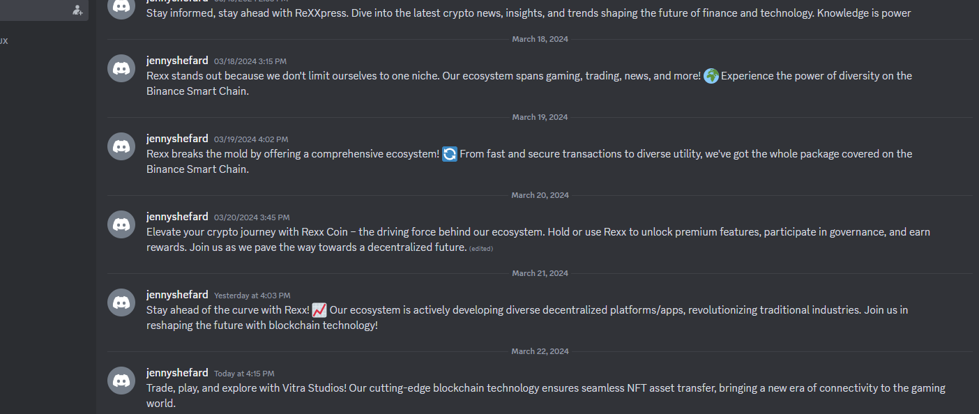
Task: Click the '03/18/2024 3:15 PM' timestamp
Action: tap(250, 61)
